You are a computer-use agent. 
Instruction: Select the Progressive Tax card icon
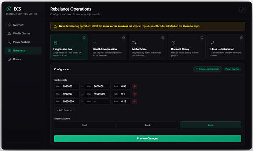[x=55, y=43]
